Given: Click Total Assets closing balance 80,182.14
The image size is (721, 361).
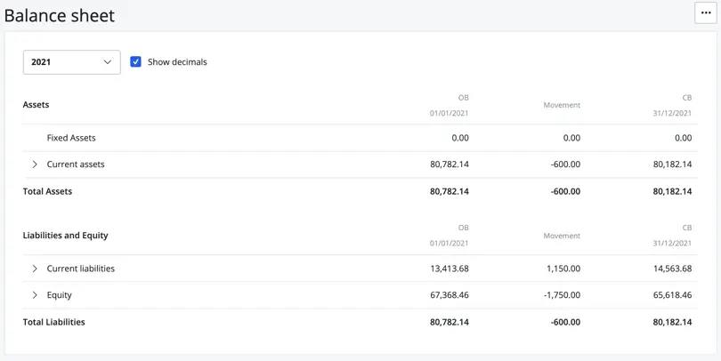Looking at the screenshot, I should (672, 191).
